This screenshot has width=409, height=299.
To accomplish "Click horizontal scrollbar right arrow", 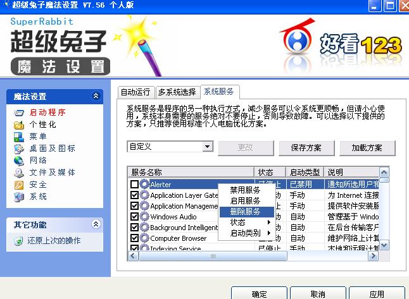I will (374, 256).
